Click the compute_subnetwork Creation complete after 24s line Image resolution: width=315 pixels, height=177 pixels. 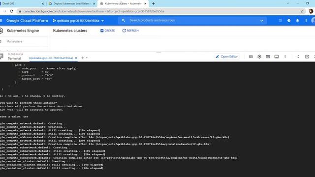click(119, 158)
